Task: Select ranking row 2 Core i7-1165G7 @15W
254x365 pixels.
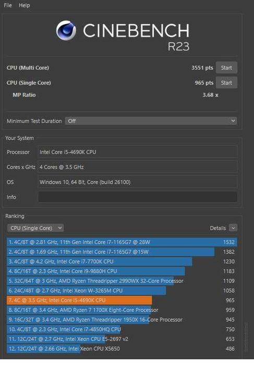Action: point(122,252)
